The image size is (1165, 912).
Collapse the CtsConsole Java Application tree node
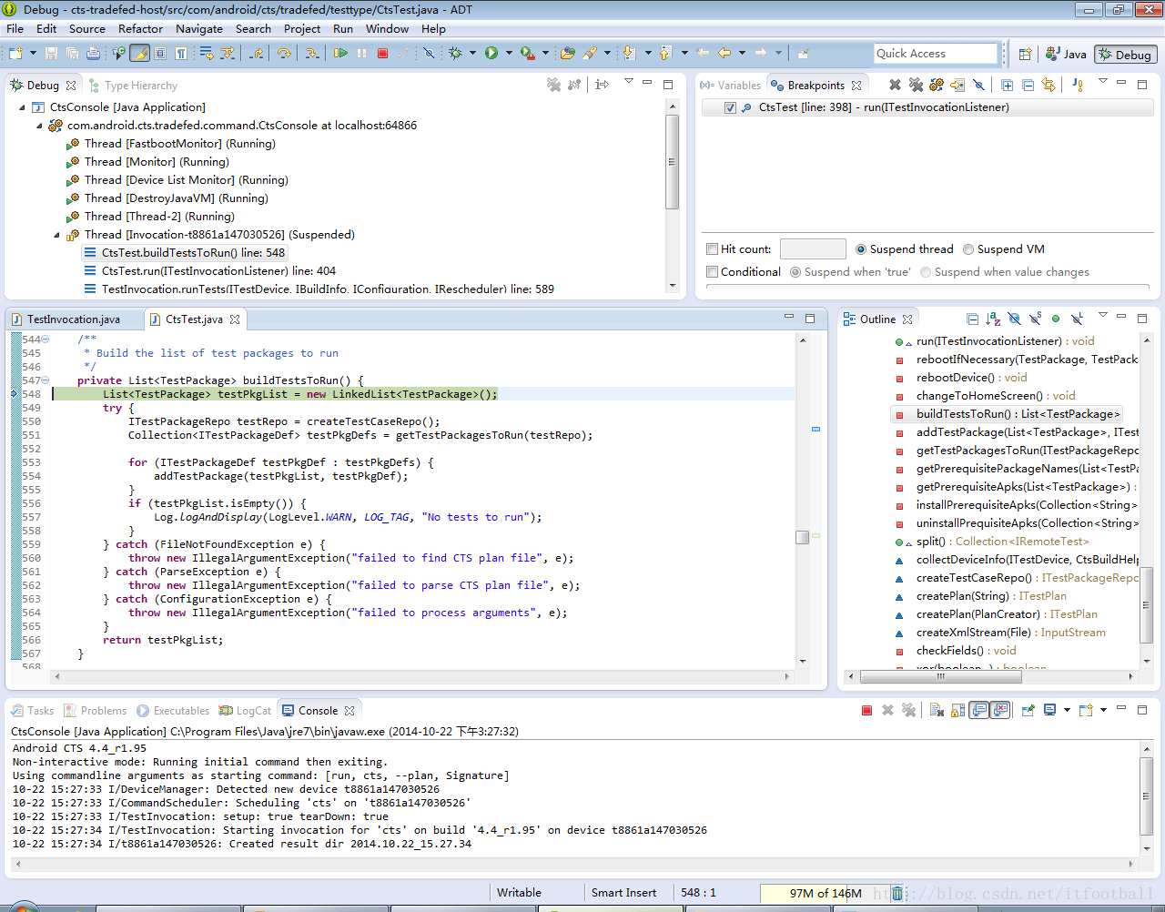(x=23, y=107)
